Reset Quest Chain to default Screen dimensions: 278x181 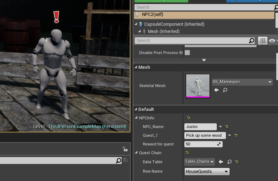(187, 153)
